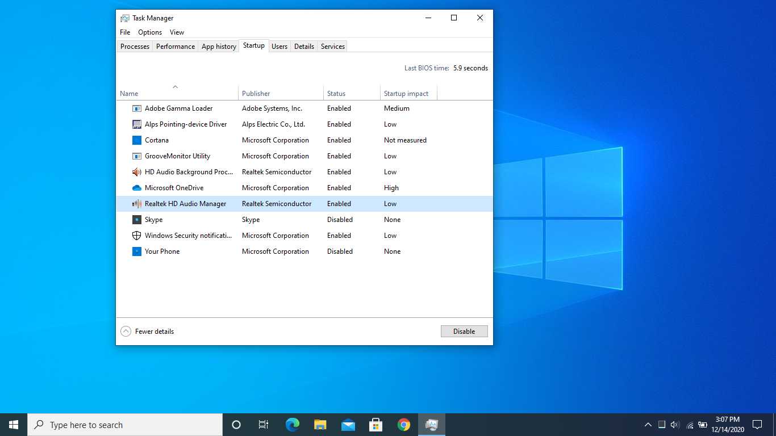
Task: Click the Windows Security shield icon
Action: [136, 236]
